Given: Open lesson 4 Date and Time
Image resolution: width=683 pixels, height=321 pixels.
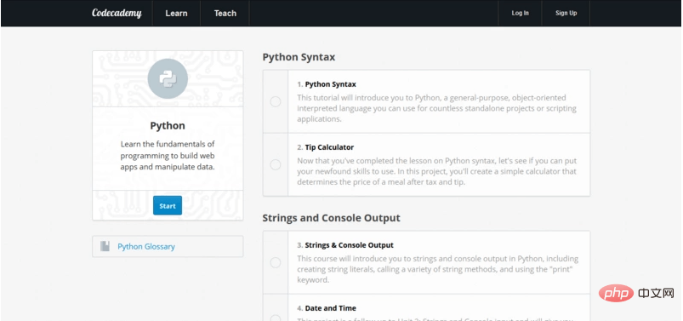Looking at the screenshot, I should pyautogui.click(x=331, y=308).
